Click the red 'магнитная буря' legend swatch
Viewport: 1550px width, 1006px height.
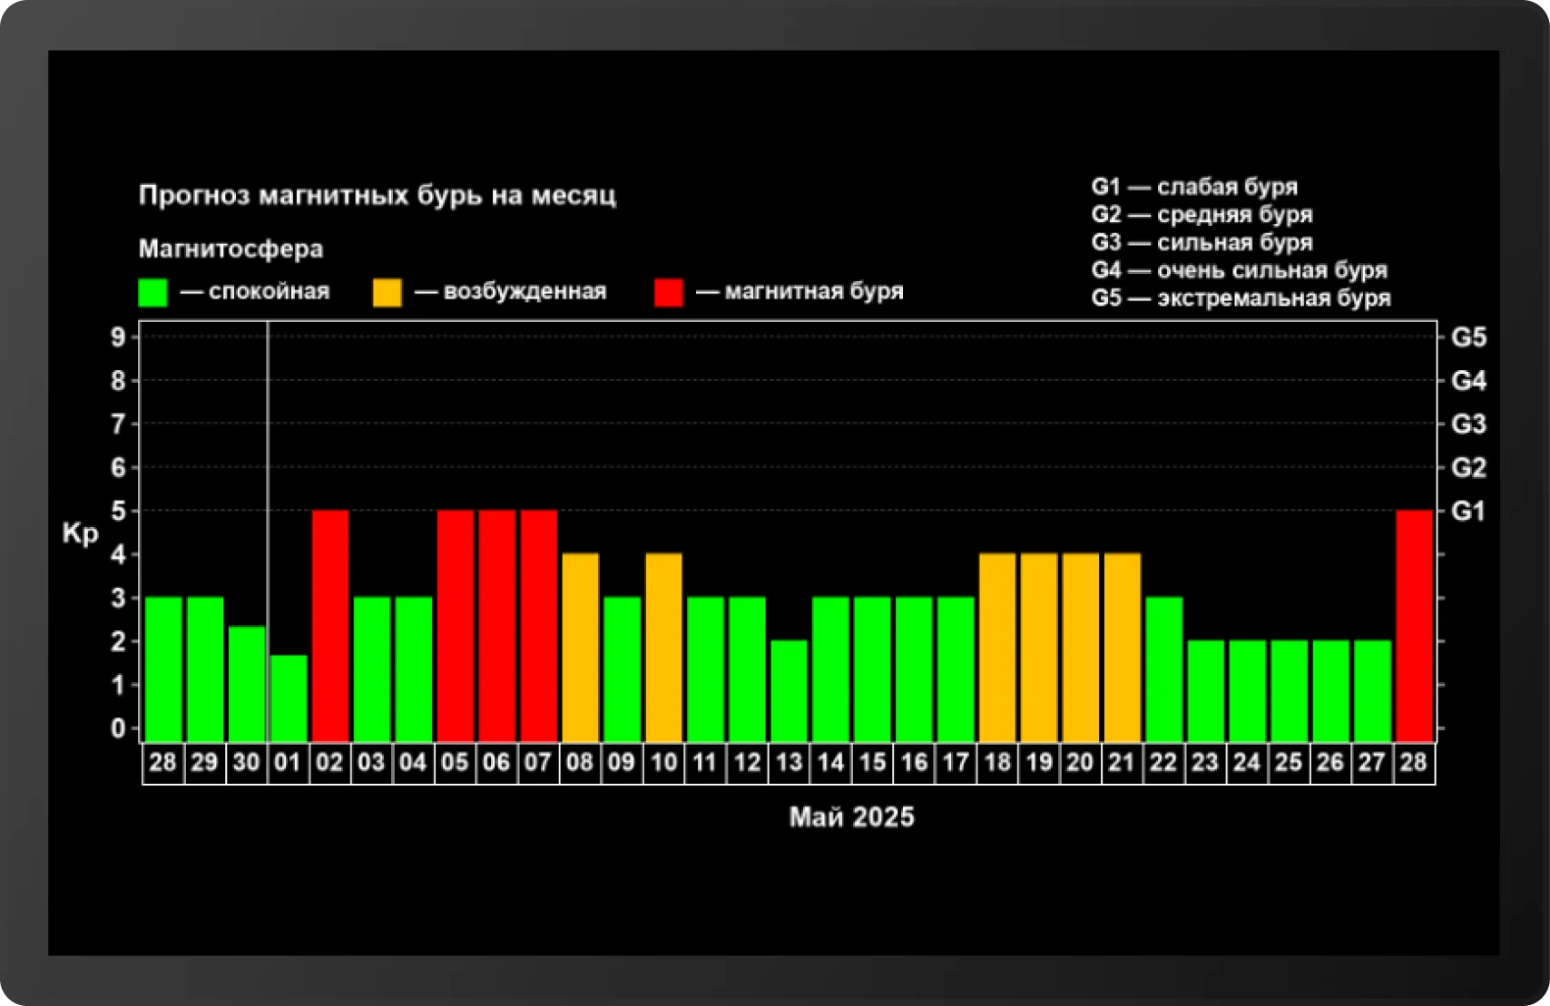click(x=668, y=292)
